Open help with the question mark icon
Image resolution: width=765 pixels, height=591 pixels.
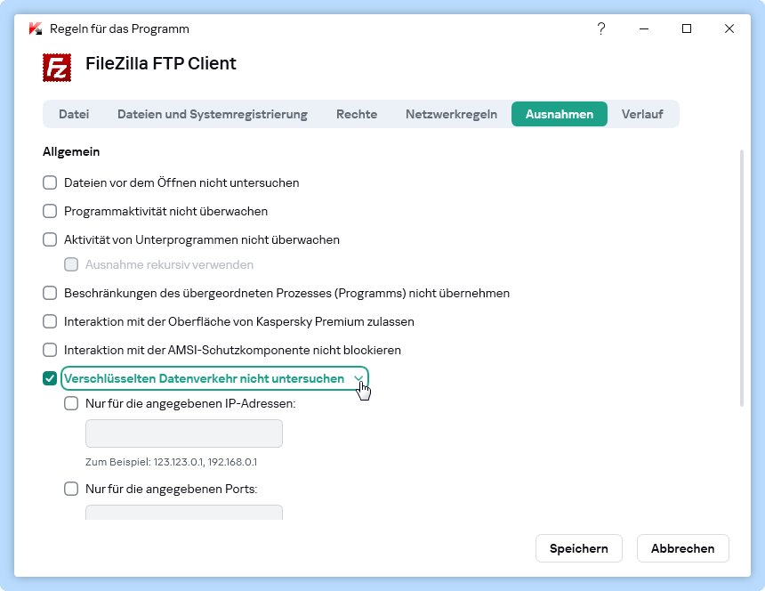pyautogui.click(x=601, y=28)
